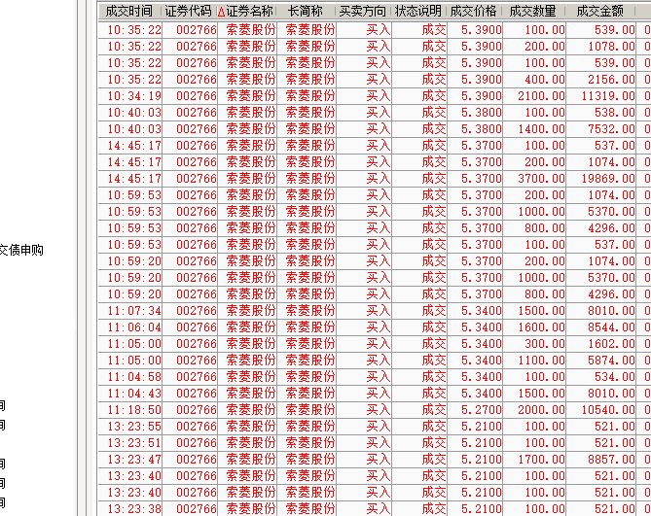Select 买入 in the 10:34:19 row
651x516 pixels.
click(364, 96)
